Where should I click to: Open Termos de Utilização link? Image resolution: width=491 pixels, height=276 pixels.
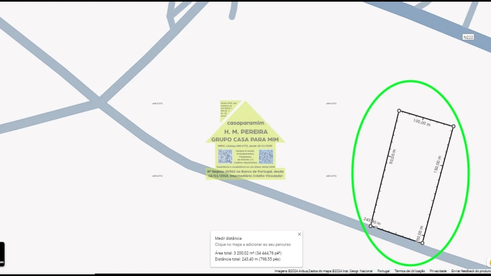click(409, 271)
